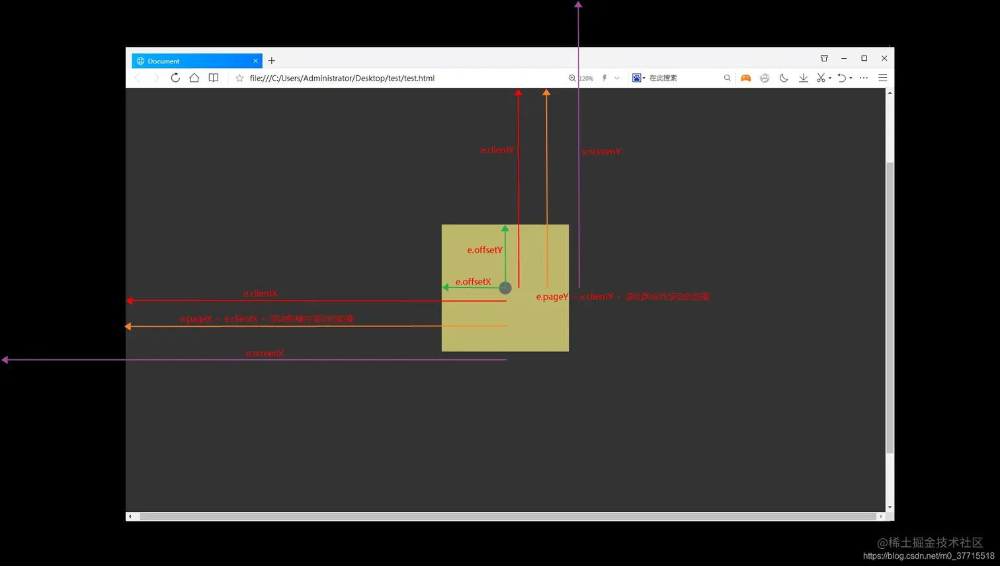
Task: Turn on night mode moon icon
Action: pos(784,78)
